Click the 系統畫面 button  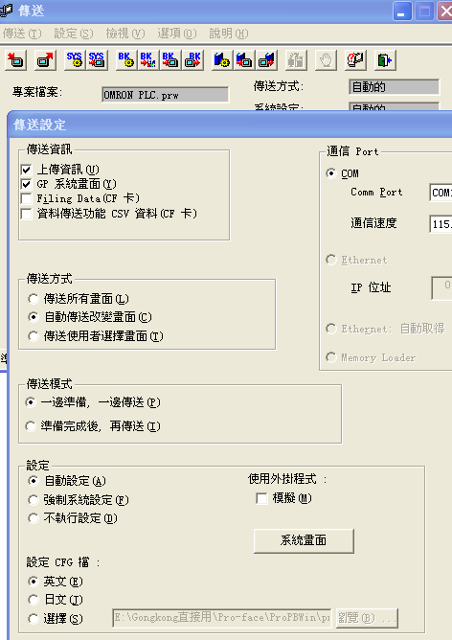[304, 540]
